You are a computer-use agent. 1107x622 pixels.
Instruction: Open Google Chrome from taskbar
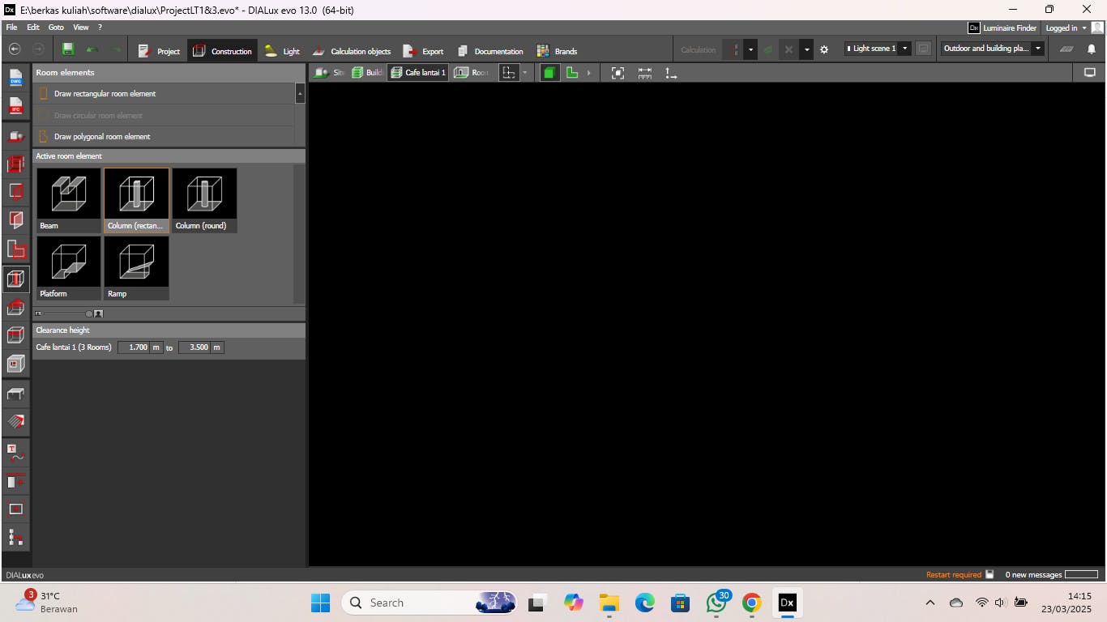(752, 603)
